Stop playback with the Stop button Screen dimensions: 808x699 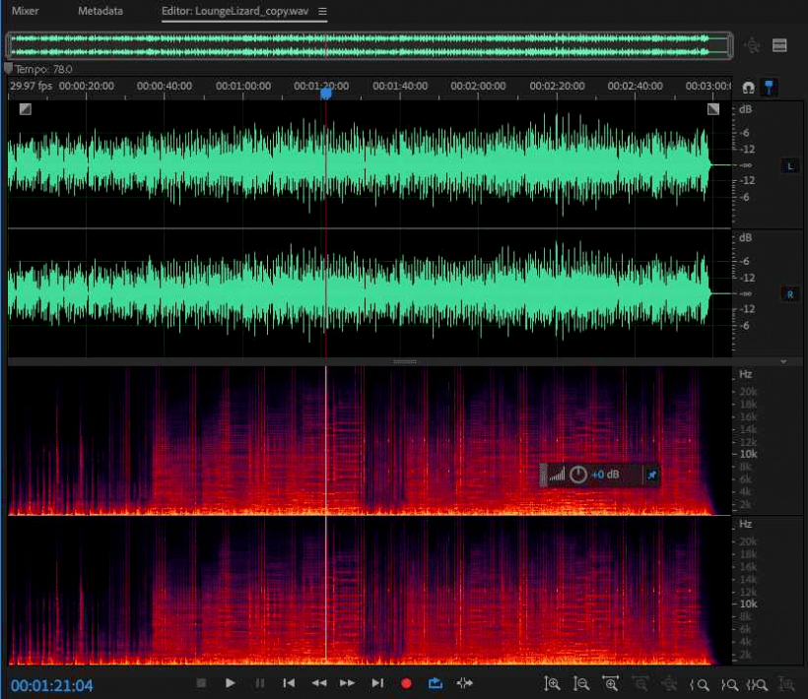201,683
